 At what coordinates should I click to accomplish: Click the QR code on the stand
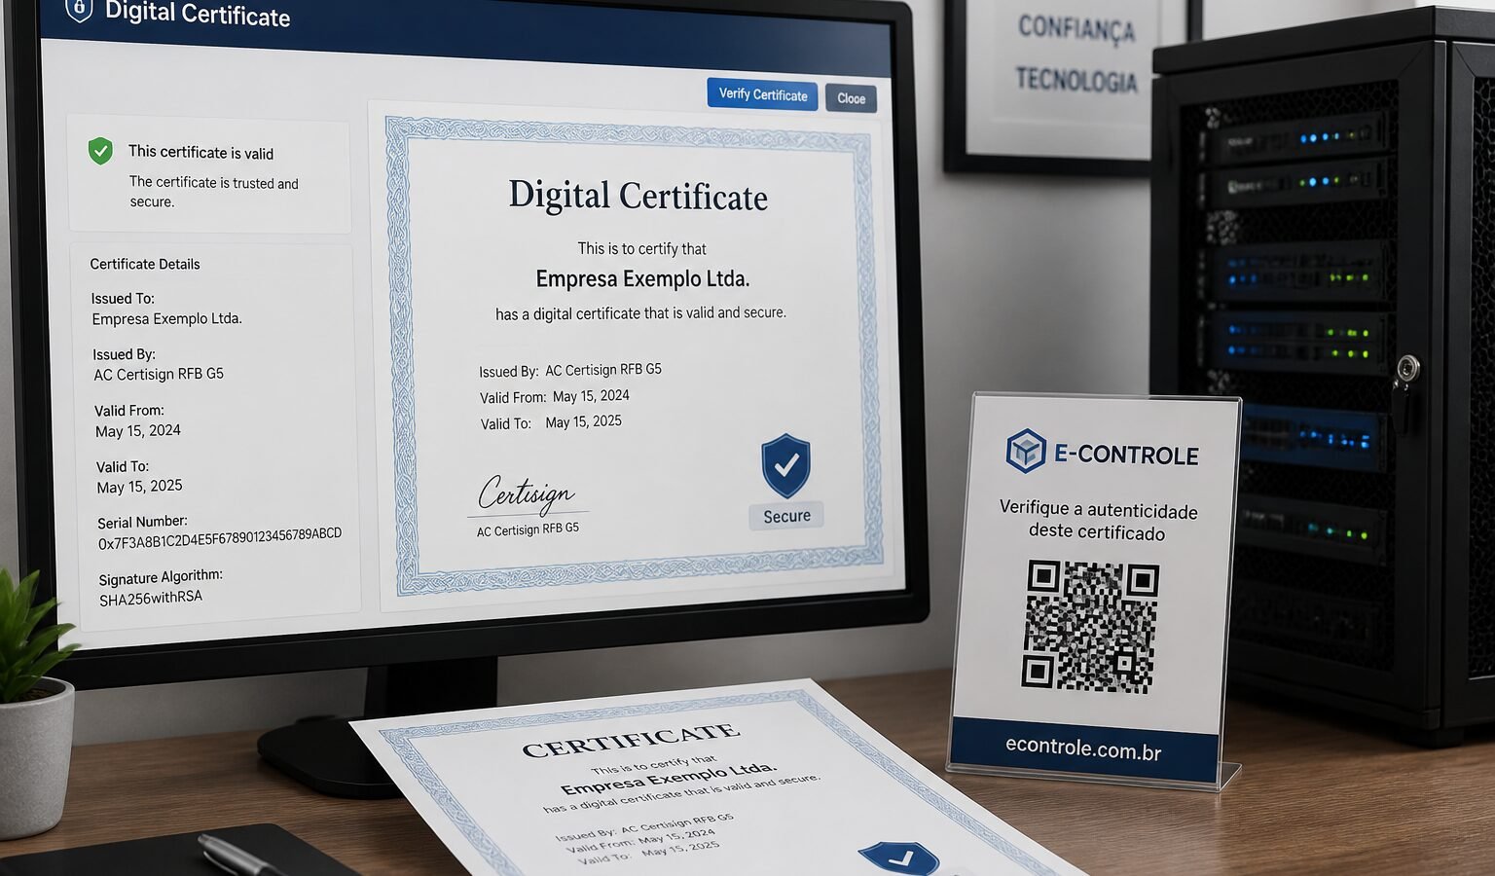point(1090,626)
